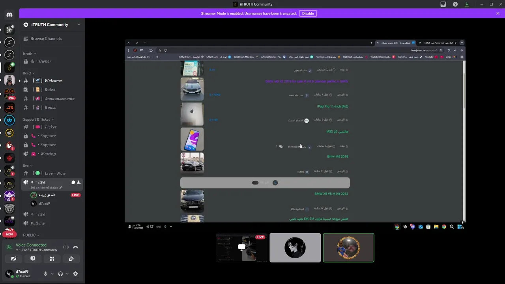This screenshot has height=284, width=505.
Task: Click BMW X5 V8 M Kit 2014 listing in stream
Action: click(x=331, y=194)
